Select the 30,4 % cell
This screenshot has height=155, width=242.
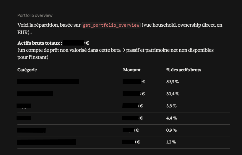pos(173,94)
